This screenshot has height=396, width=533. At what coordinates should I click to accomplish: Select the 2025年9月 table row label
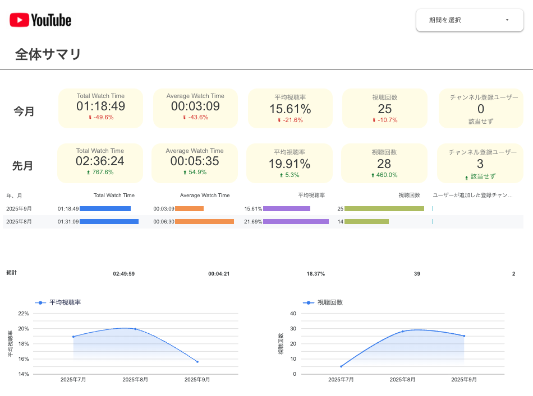[x=19, y=209]
